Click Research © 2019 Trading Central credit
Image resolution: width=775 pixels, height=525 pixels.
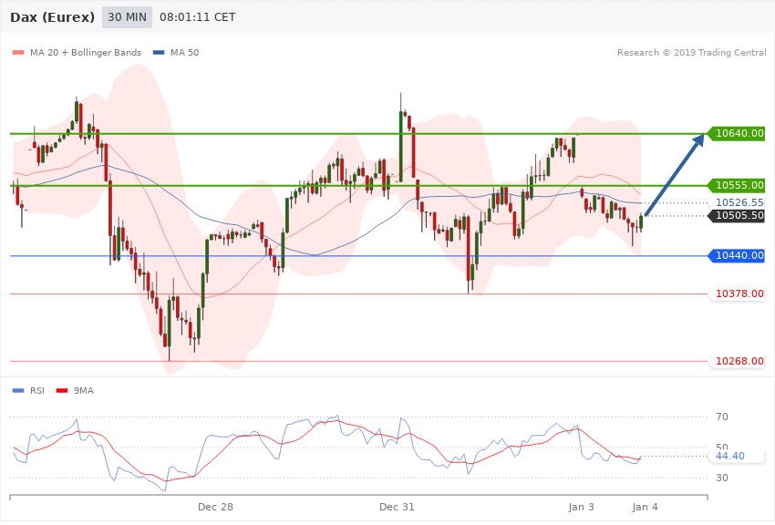[x=691, y=52]
